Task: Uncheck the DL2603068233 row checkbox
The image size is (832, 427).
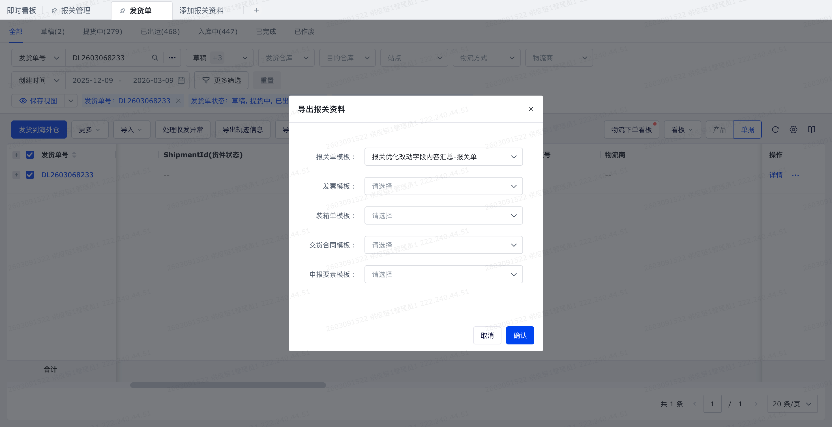Action: [30, 174]
